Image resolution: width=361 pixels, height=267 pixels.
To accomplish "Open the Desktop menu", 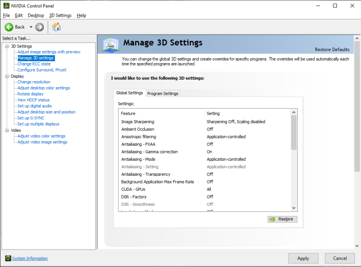I will click(36, 16).
